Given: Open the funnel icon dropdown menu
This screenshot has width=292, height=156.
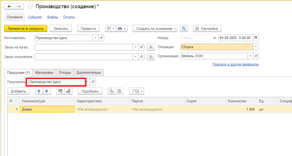Looking at the screenshot, I should 111,29.
